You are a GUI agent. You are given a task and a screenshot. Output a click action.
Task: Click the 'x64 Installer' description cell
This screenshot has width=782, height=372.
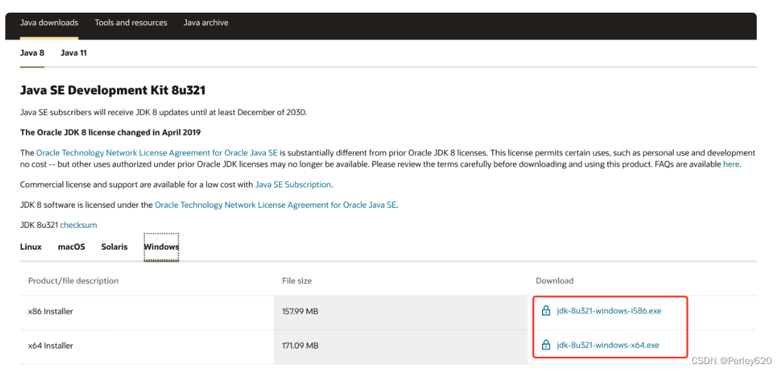(x=147, y=345)
